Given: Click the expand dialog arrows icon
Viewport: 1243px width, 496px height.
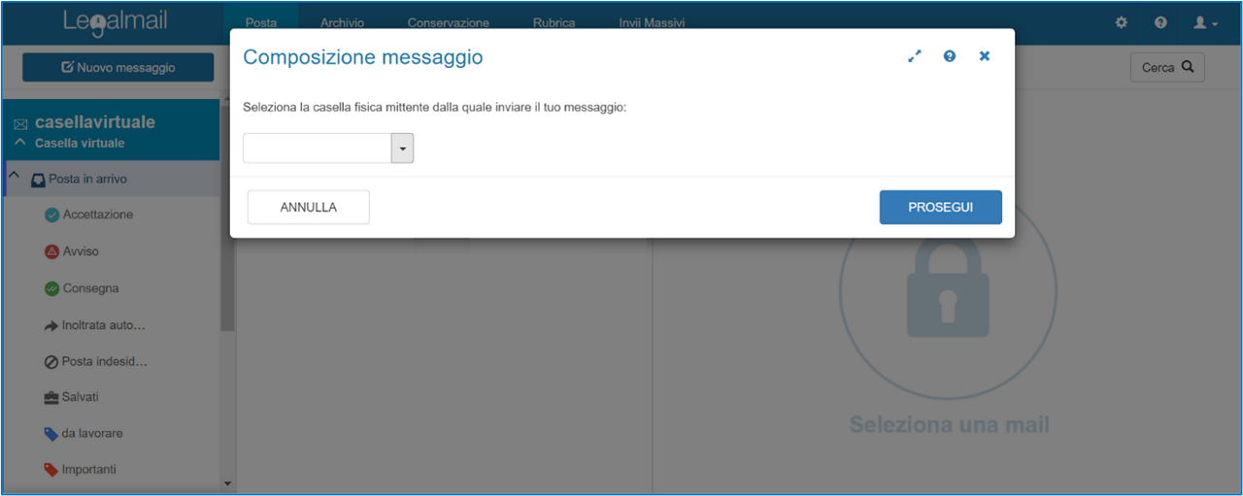Looking at the screenshot, I should click(x=914, y=56).
